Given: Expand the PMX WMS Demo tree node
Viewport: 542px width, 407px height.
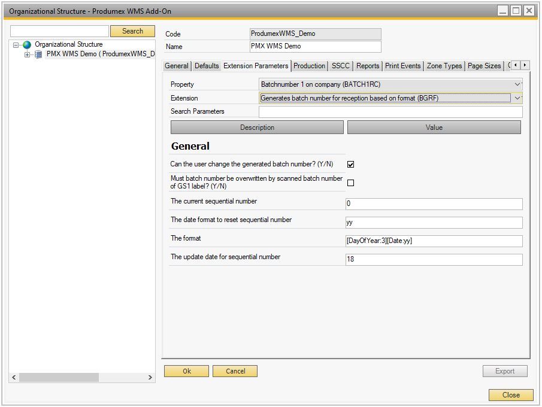Looking at the screenshot, I should click(x=27, y=54).
